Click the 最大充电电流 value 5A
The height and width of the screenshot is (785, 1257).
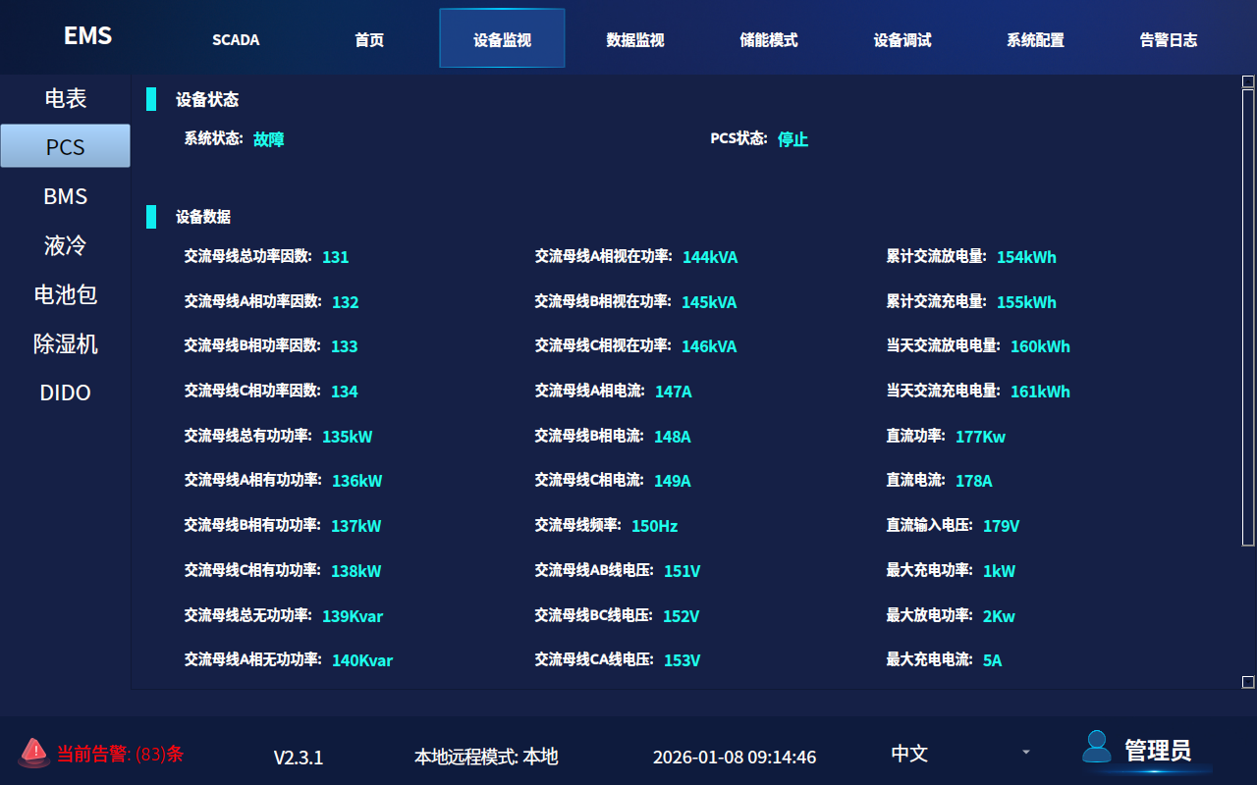993,660
